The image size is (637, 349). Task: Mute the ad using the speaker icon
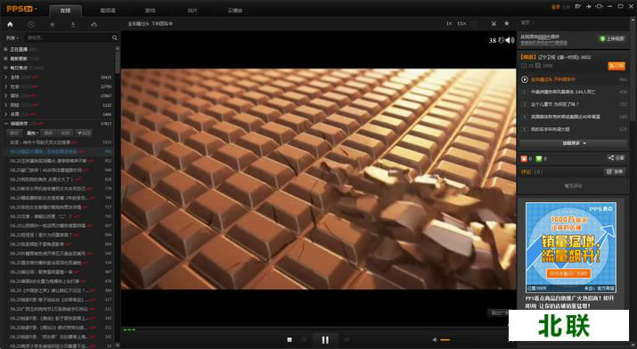point(510,40)
